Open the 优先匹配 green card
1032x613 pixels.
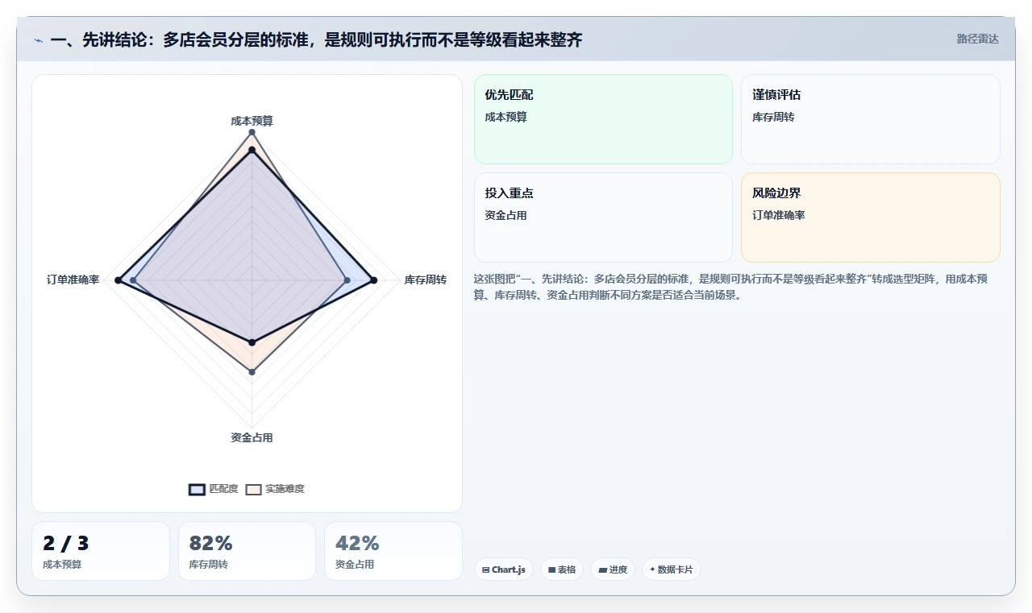[603, 119]
